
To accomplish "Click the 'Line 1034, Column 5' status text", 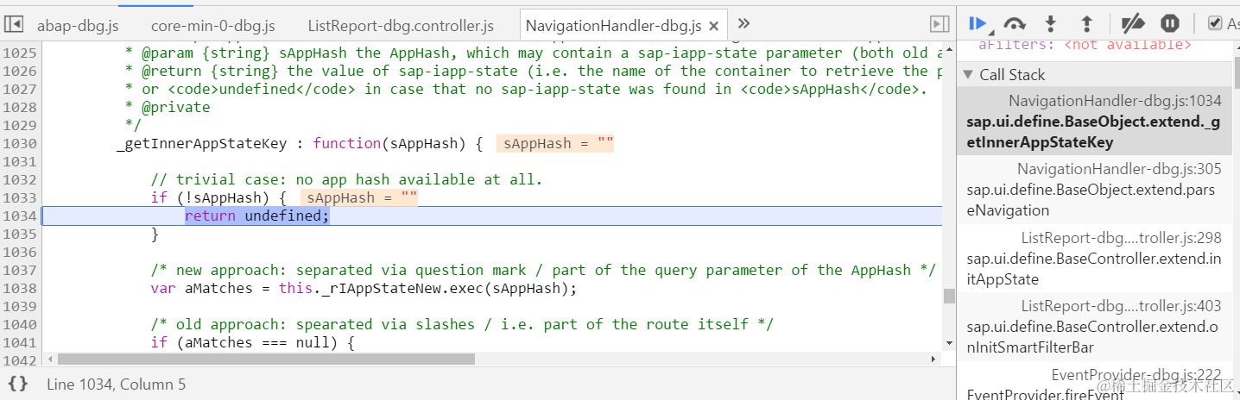I will 117,384.
